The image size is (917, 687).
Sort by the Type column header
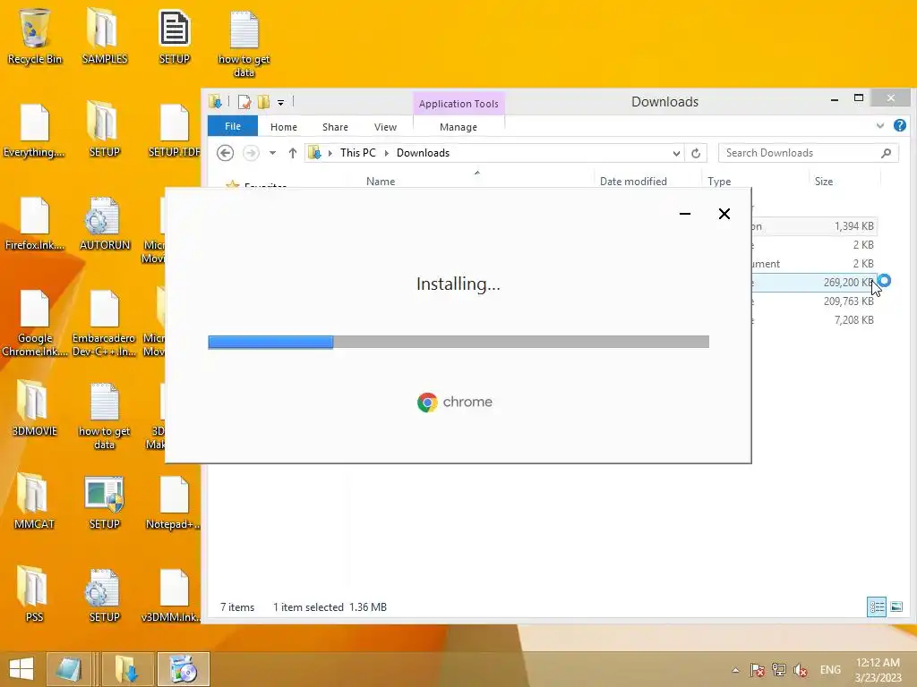coord(719,182)
